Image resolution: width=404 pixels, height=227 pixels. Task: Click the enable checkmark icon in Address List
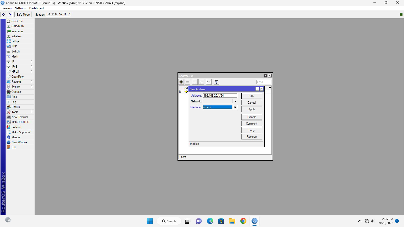pyautogui.click(x=195, y=82)
